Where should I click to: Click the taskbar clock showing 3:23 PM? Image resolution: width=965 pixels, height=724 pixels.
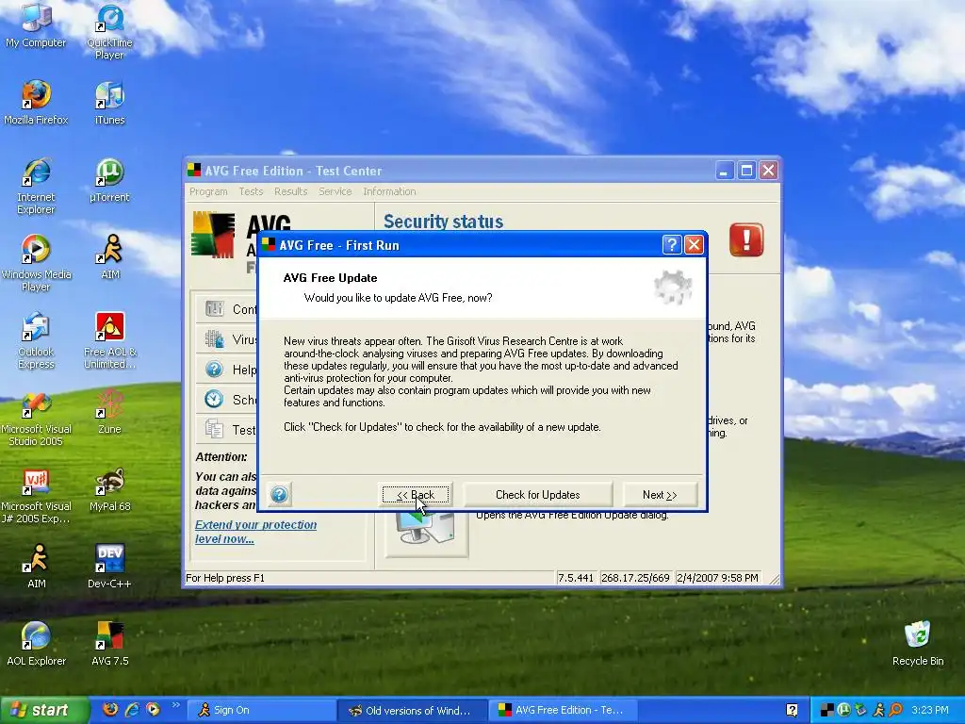click(x=929, y=710)
